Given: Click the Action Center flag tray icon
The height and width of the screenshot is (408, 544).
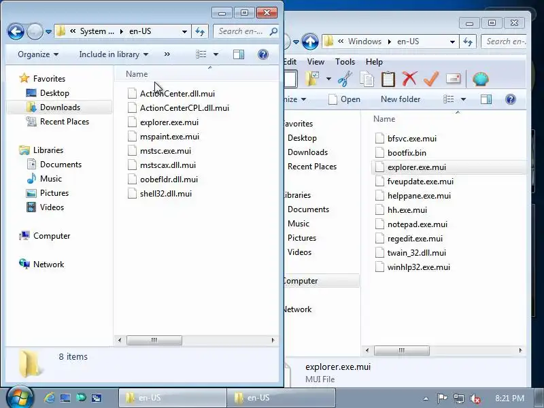Looking at the screenshot, I should 442,398.
